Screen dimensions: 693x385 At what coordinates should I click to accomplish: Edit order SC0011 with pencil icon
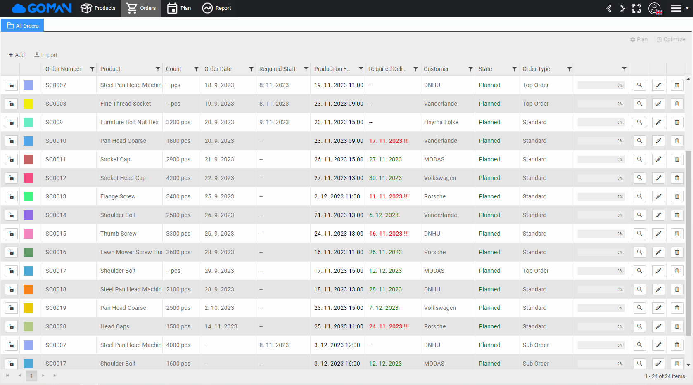[658, 159]
